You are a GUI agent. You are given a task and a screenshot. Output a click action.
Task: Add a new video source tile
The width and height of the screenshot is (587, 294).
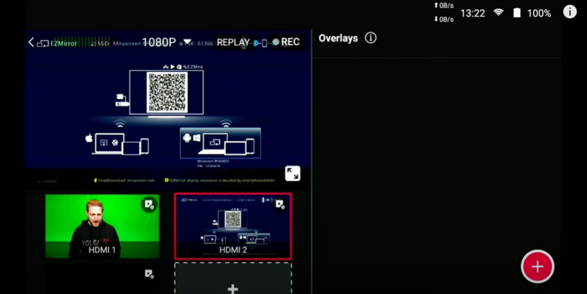click(233, 278)
